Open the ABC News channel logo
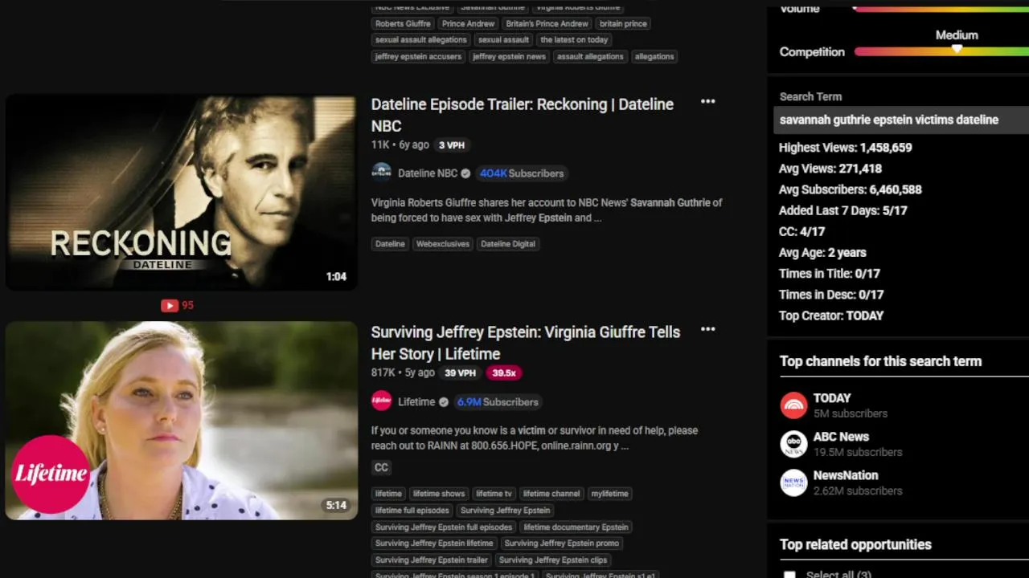 (793, 444)
